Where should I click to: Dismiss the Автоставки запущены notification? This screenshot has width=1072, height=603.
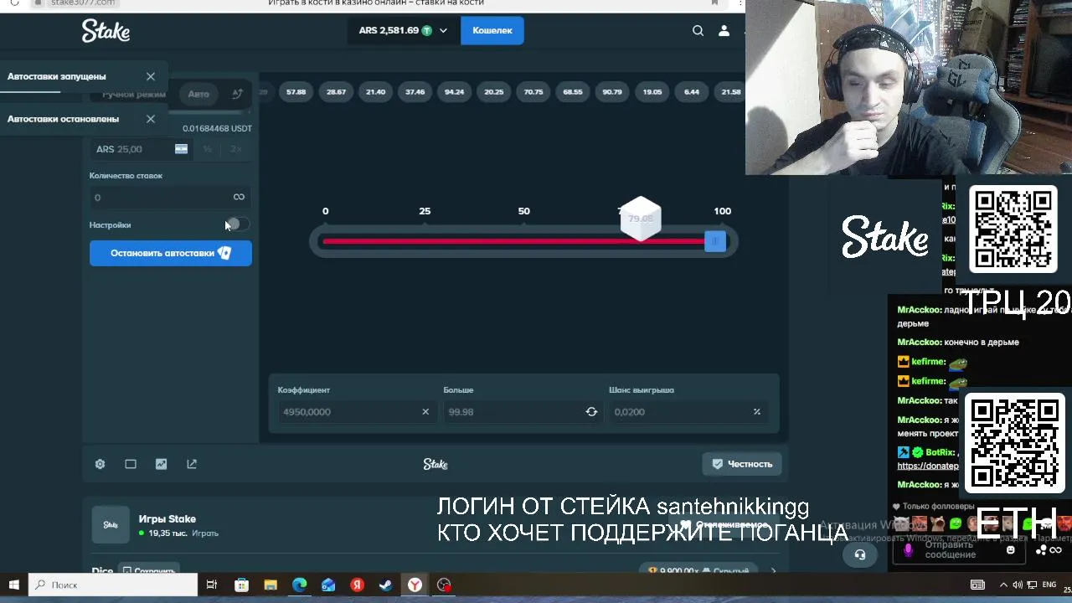coord(151,76)
